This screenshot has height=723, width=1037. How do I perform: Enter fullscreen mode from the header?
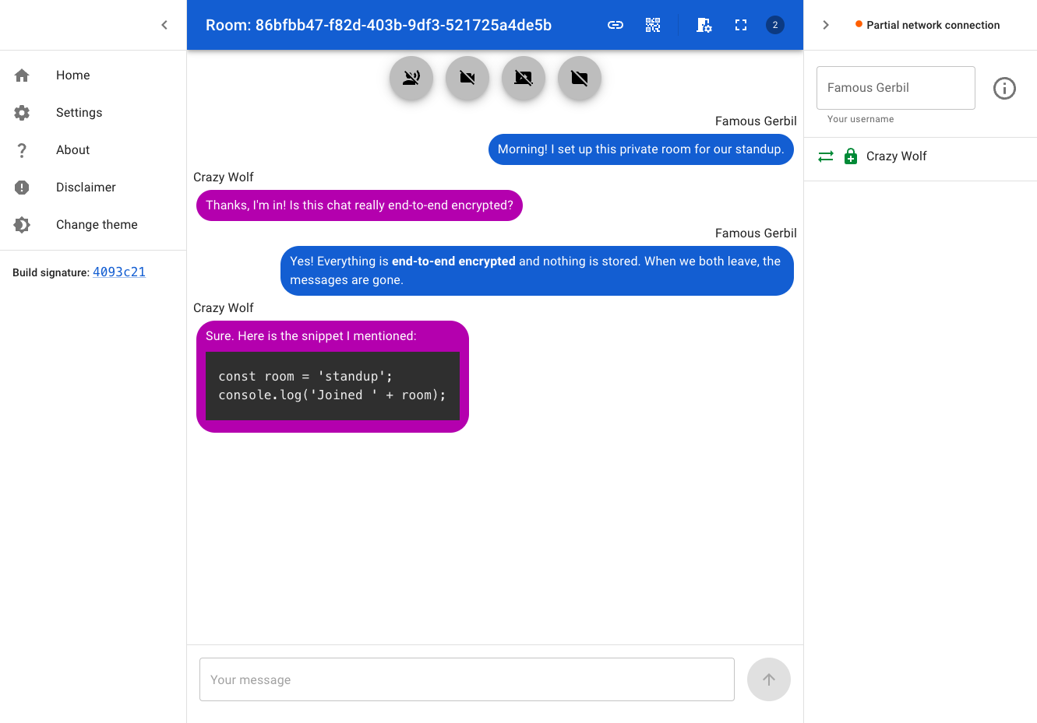(741, 25)
